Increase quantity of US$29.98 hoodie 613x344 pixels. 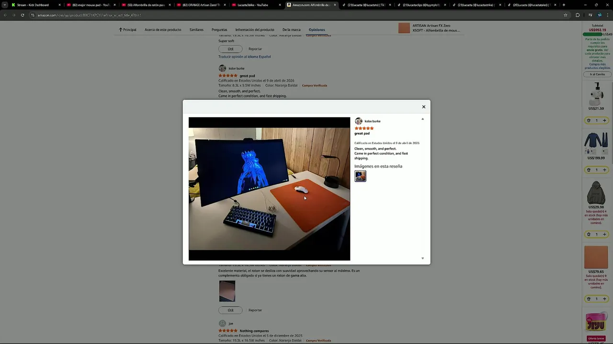tap(604, 234)
